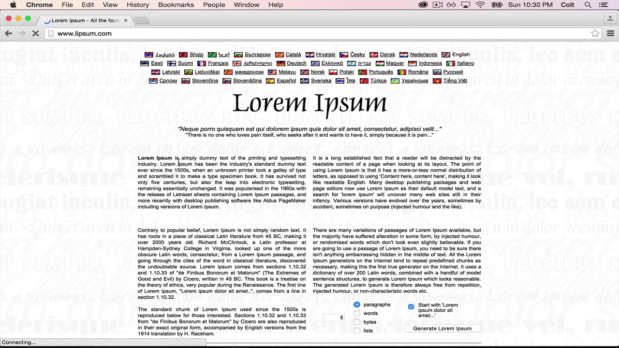Viewport: 619px width, 348px height.
Task: Switch language to Eesti
Action: pyautogui.click(x=157, y=63)
